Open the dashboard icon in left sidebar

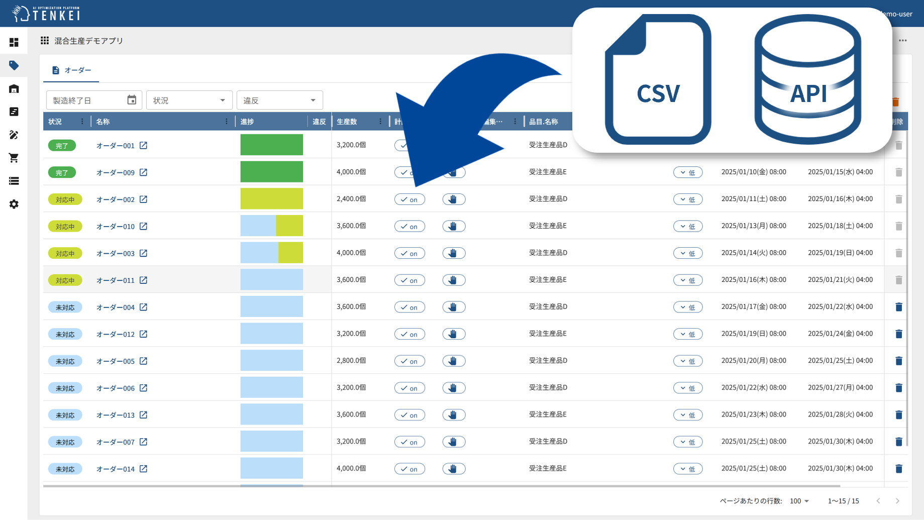pos(14,42)
